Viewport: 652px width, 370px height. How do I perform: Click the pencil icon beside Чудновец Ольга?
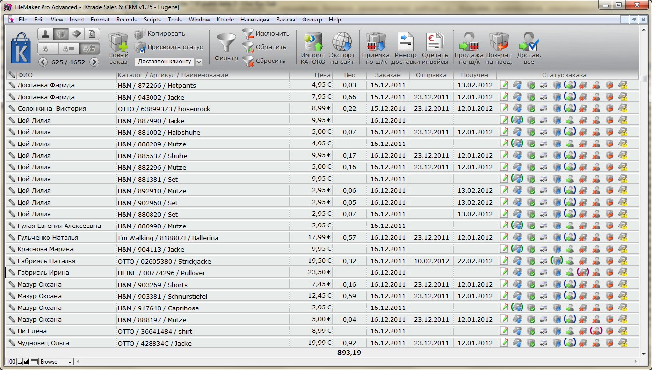tap(12, 343)
